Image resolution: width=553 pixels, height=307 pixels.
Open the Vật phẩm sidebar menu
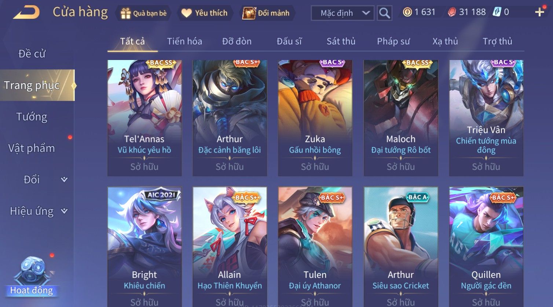pyautogui.click(x=32, y=148)
